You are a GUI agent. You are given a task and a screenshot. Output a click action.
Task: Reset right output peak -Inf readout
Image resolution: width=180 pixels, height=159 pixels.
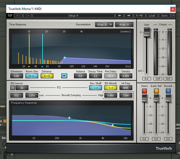[168, 79]
